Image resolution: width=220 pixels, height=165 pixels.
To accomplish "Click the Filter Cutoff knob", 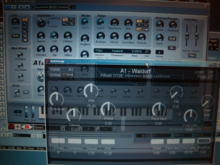I will click(101, 22).
